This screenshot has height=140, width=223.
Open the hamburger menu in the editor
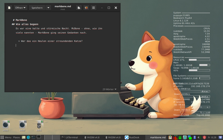pos(93,8)
